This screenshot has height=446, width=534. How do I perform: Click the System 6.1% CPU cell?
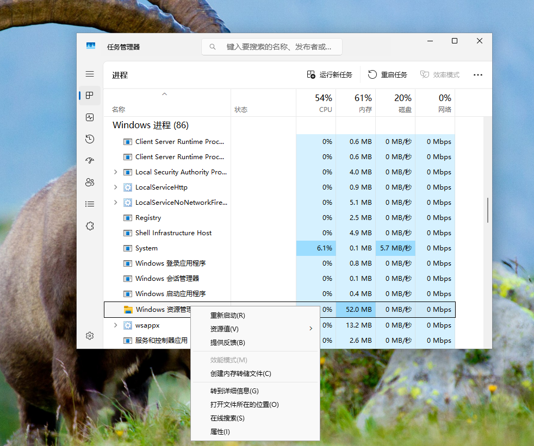[316, 248]
